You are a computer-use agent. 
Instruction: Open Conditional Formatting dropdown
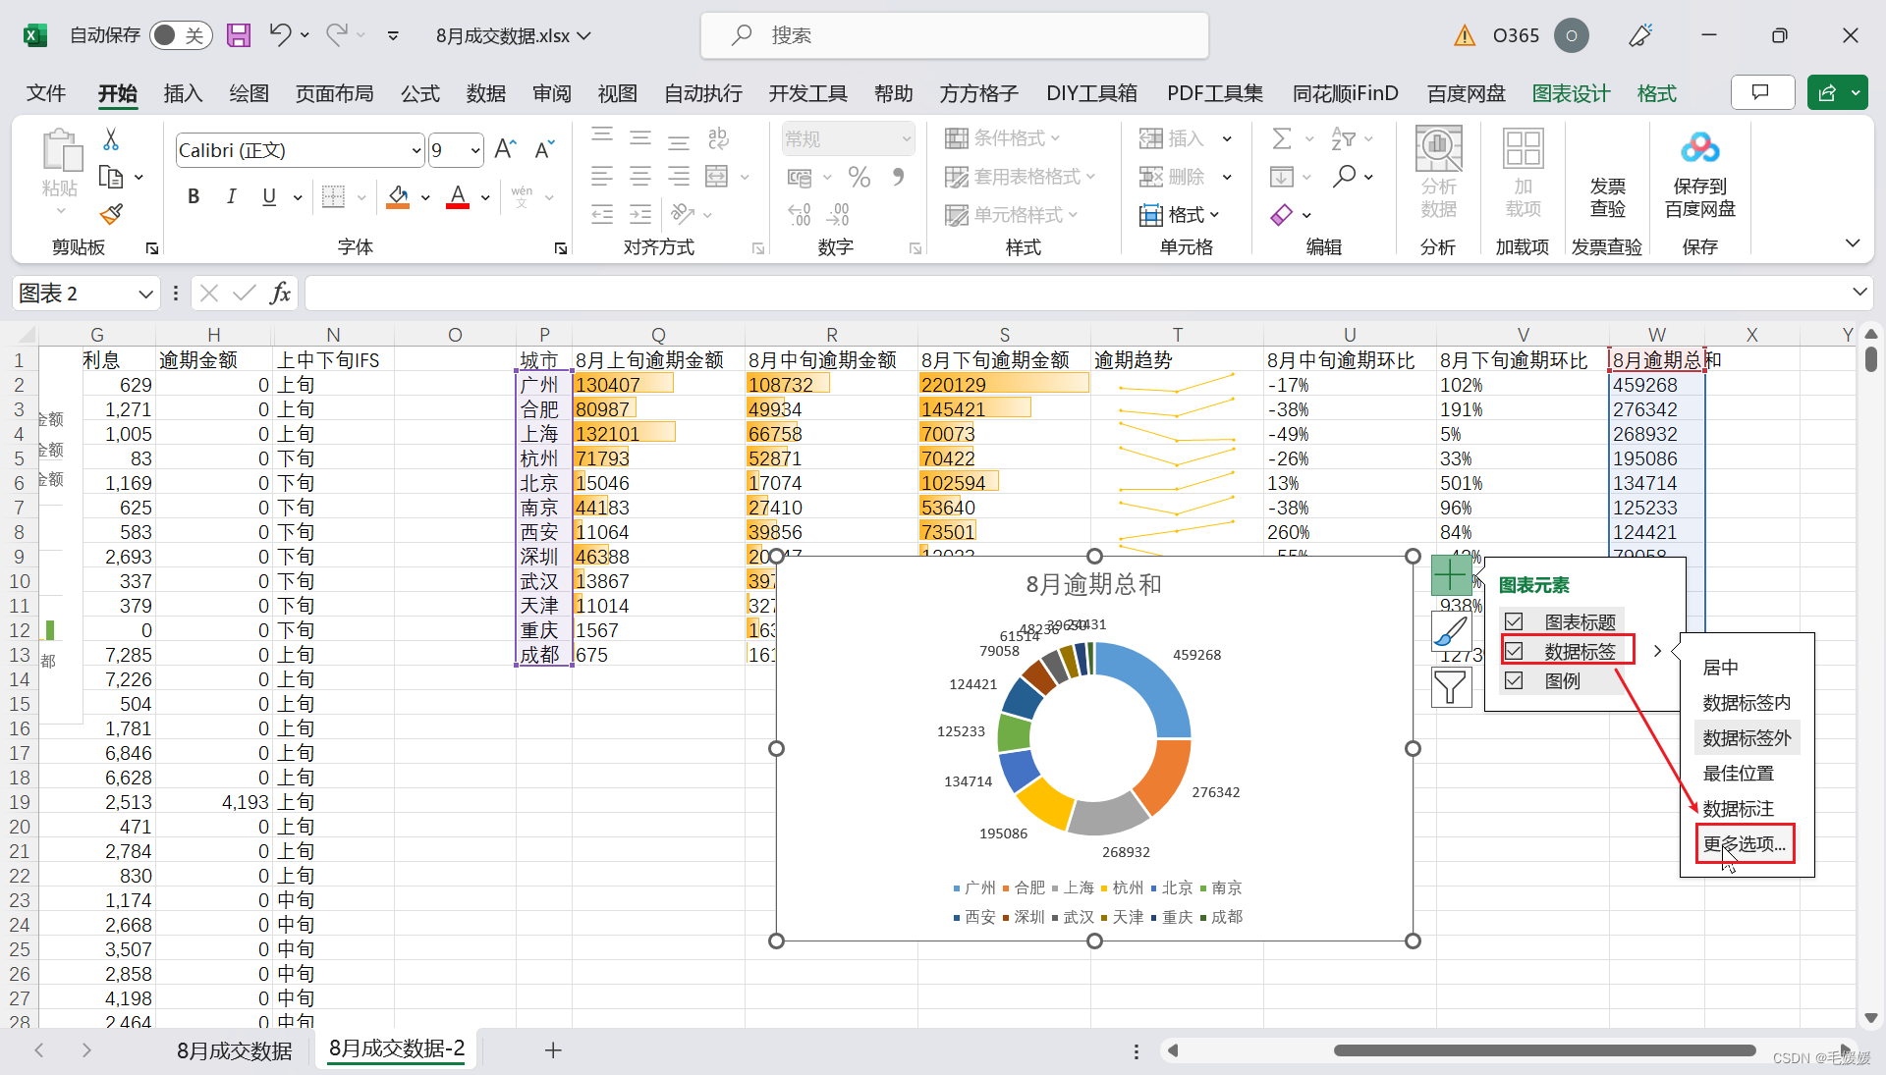(x=1003, y=138)
